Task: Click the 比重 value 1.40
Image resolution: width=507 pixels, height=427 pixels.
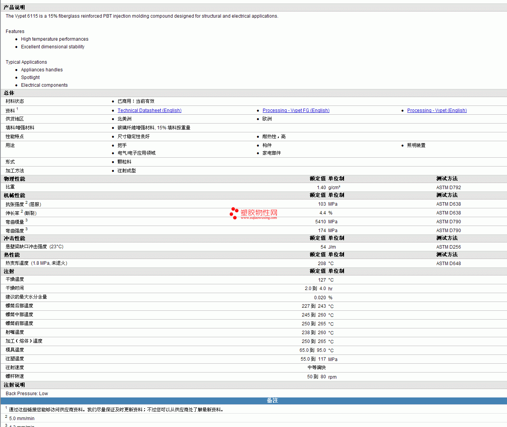Action: pos(321,188)
